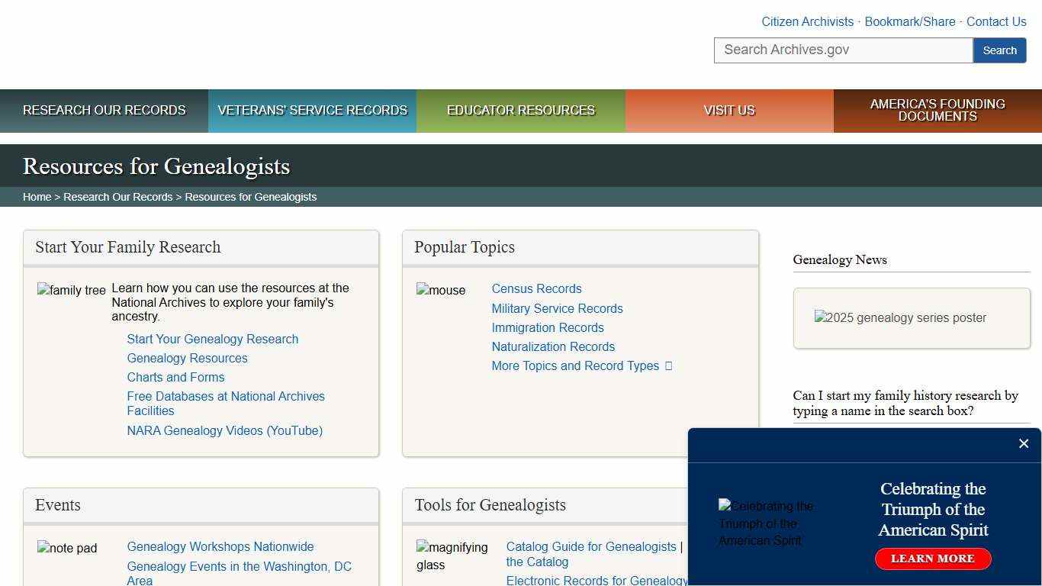1042x586 pixels.
Task: Open Genealogy Workshops Nationwide
Action: coord(220,546)
